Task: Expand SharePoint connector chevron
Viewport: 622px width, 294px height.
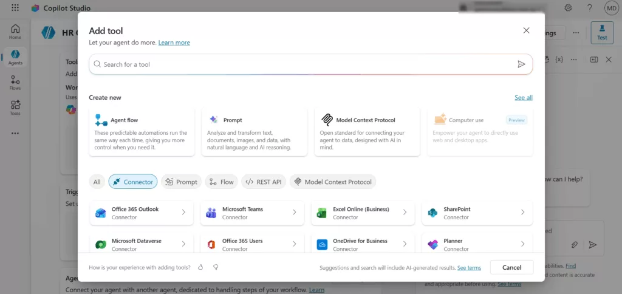Action: pos(523,212)
